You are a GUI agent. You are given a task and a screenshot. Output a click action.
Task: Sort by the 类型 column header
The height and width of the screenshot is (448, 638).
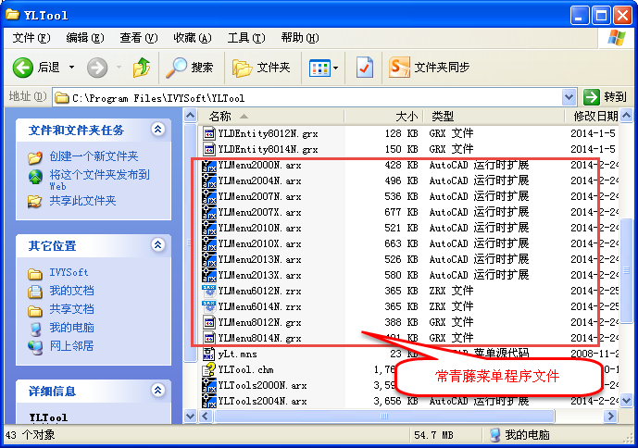494,117
